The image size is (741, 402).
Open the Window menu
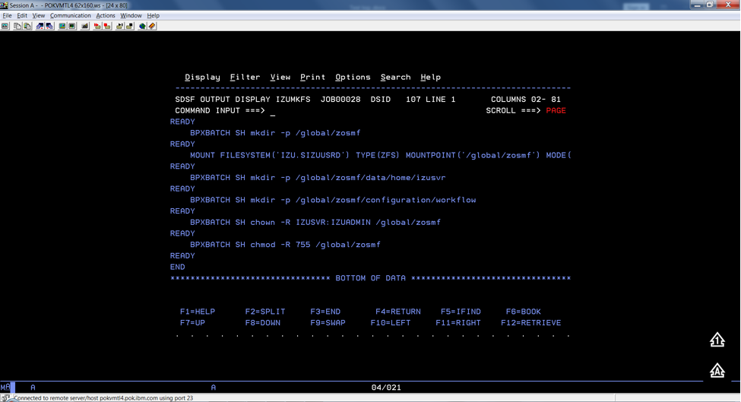click(131, 15)
